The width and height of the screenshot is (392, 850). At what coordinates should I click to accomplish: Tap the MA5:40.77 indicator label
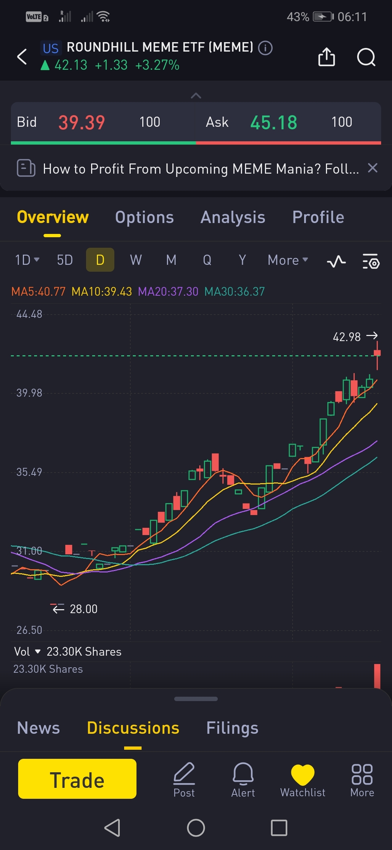38,291
